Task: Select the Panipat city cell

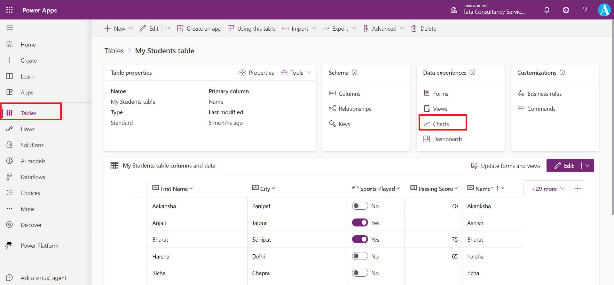Action: (261, 206)
